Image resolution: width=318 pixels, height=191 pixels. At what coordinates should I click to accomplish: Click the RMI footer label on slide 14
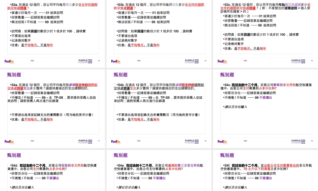tap(32, 61)
